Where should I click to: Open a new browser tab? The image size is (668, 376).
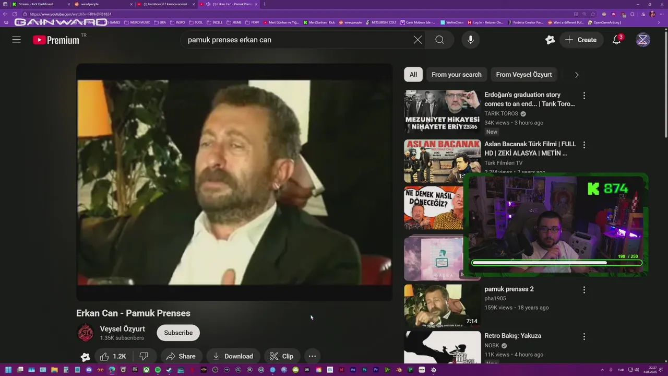265,4
